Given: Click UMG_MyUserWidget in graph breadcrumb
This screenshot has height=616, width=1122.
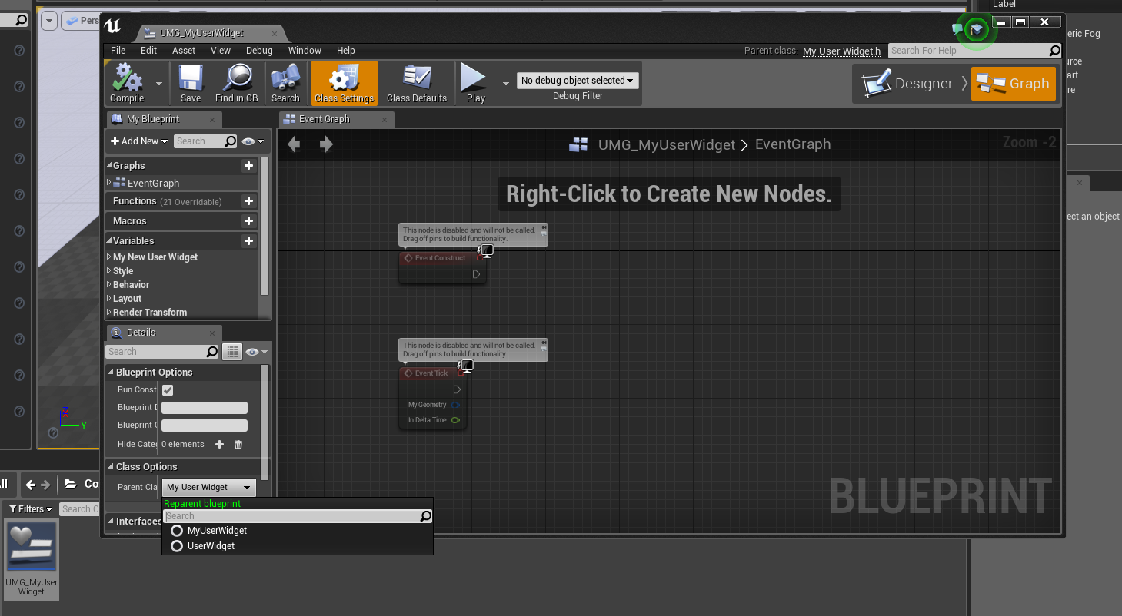Looking at the screenshot, I should coord(667,144).
